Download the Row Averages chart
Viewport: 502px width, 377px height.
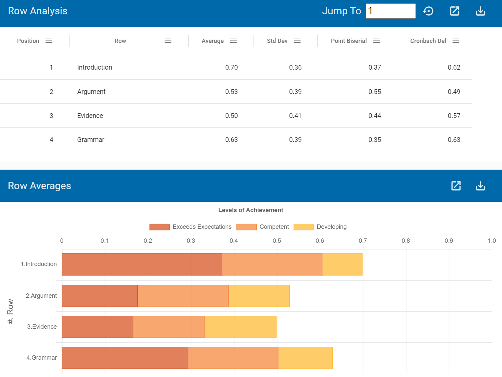[480, 186]
